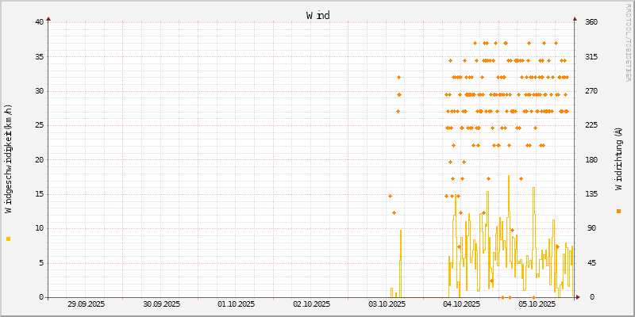The width and height of the screenshot is (635, 317).
Task: Click the 40 tick on the left axis
Action: tap(39, 22)
